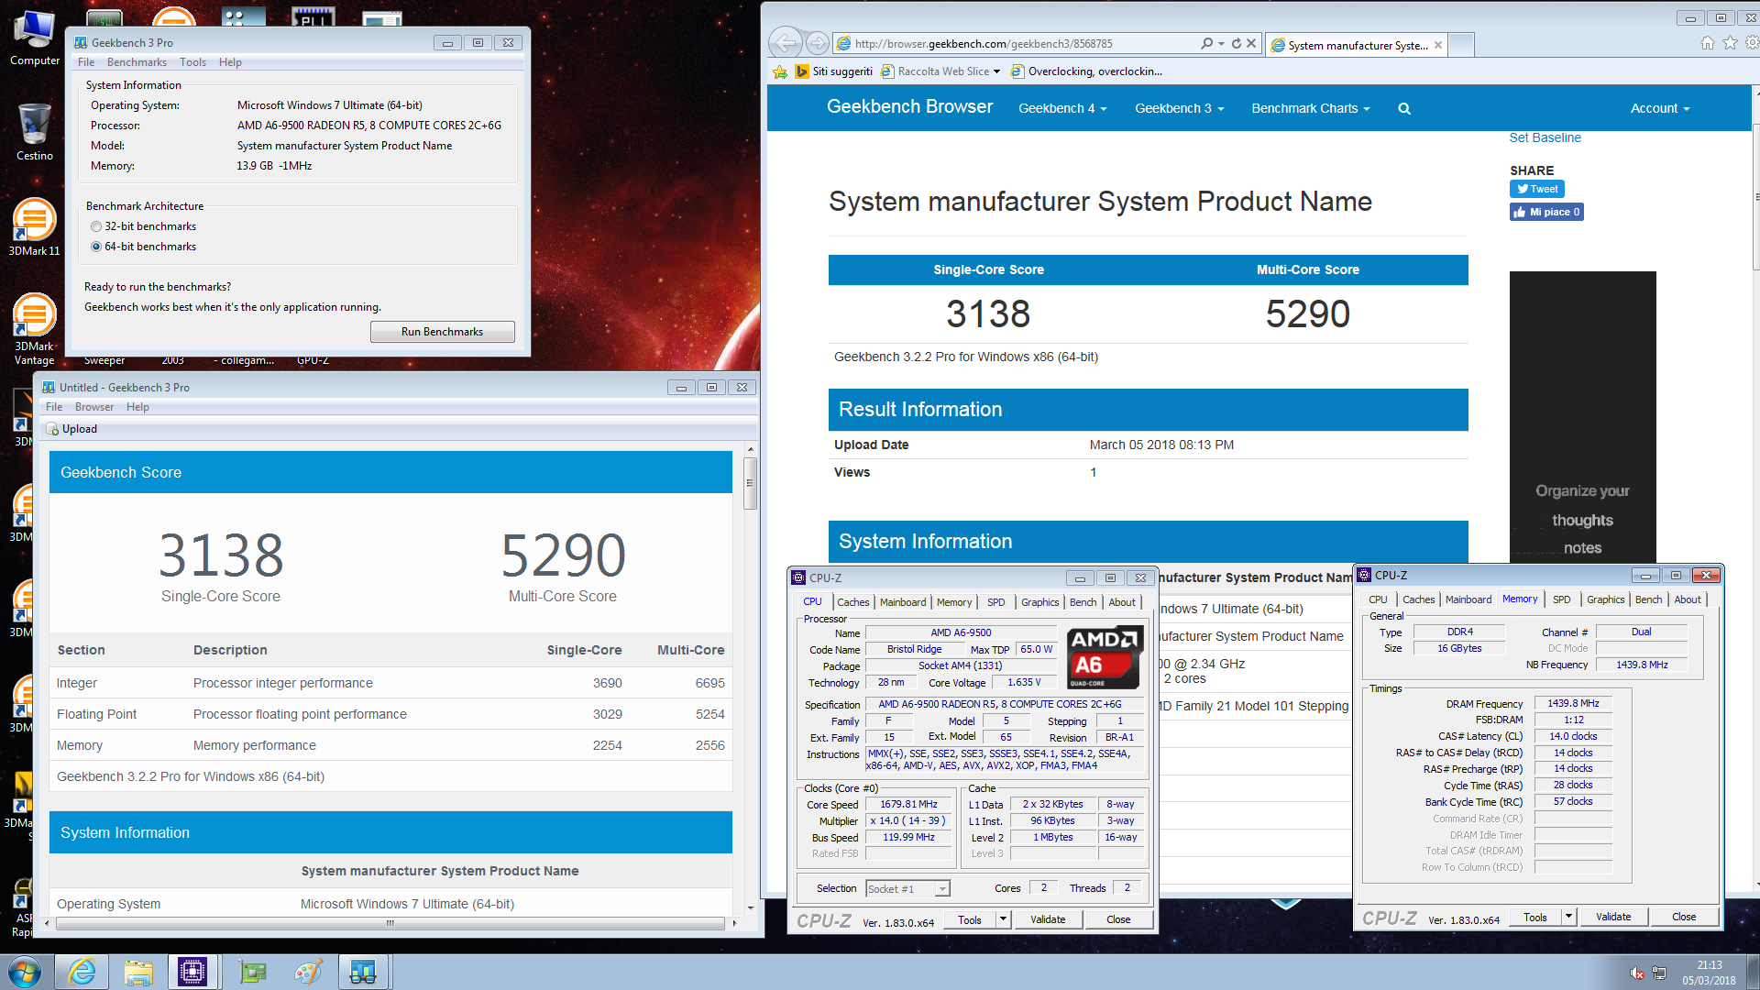Open a new IE tab
This screenshot has height=990, width=1760.
point(1462,44)
